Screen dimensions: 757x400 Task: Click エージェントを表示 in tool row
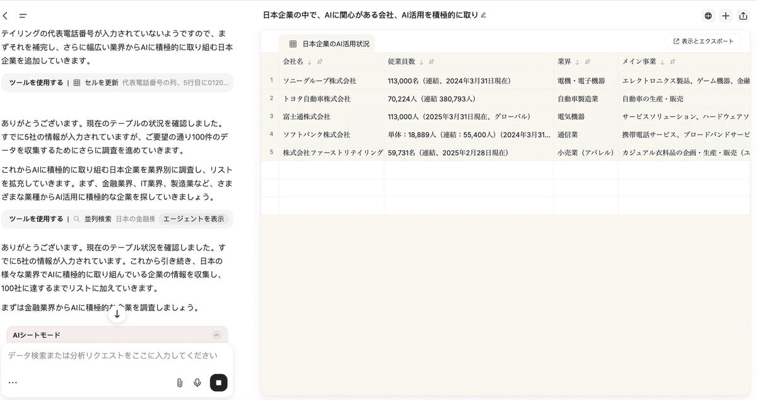point(194,219)
